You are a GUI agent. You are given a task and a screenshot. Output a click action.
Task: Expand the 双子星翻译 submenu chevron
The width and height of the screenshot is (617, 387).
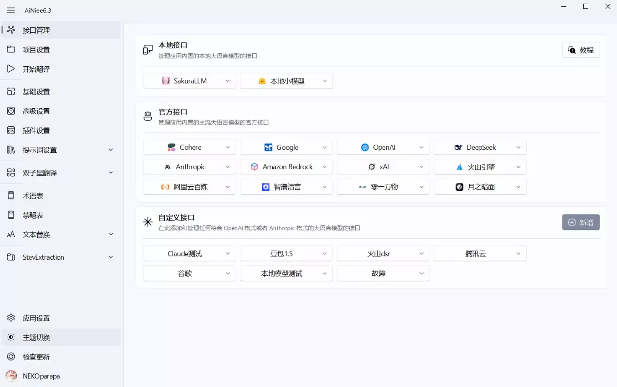pyautogui.click(x=111, y=173)
